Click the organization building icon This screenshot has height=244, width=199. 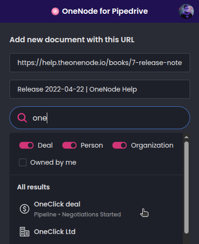tap(25, 232)
